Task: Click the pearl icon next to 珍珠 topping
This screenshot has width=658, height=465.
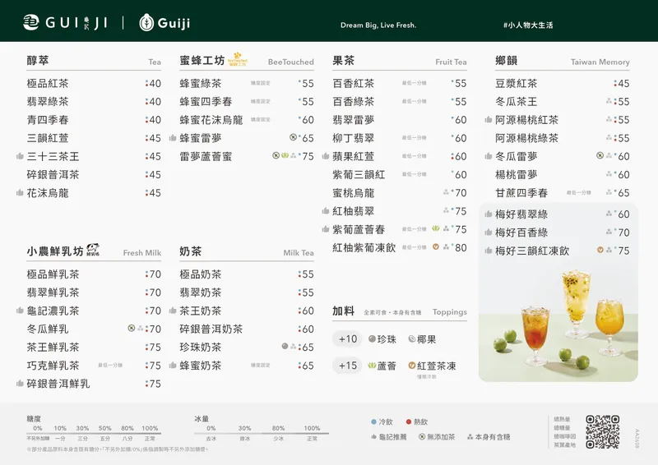Action: (x=372, y=338)
